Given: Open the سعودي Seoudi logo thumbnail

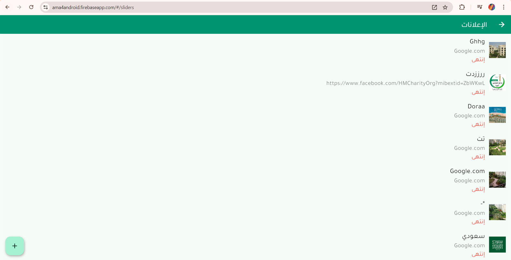Looking at the screenshot, I should 497,244.
